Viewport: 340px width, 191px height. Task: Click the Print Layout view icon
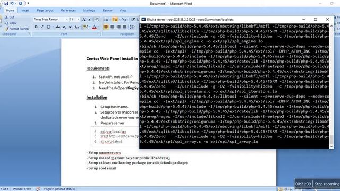pyautogui.click(x=280, y=189)
